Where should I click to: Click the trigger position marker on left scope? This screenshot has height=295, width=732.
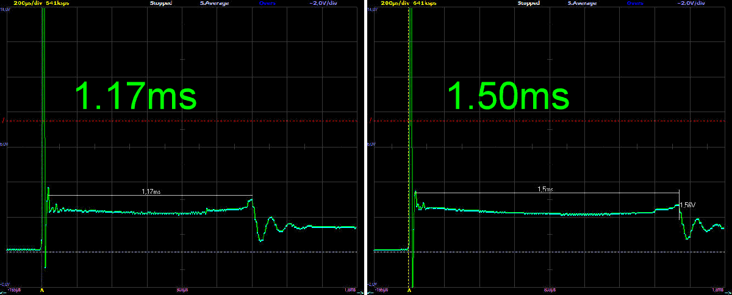pyautogui.click(x=41, y=291)
